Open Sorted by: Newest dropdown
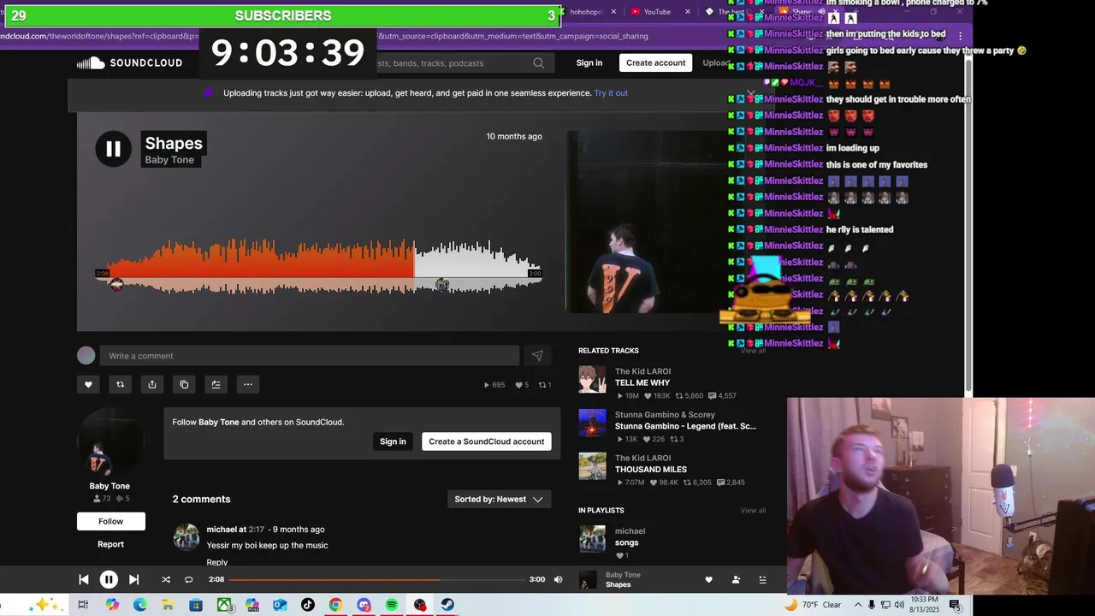Viewport: 1095px width, 616px height. 499,499
